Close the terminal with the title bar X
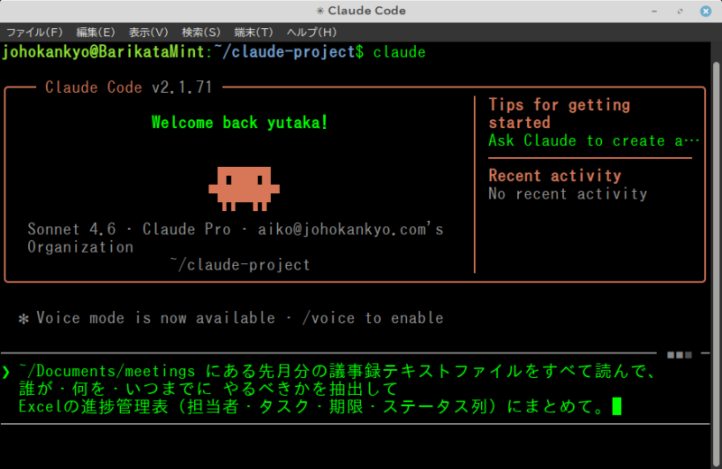Image resolution: width=722 pixels, height=469 pixels. coord(704,11)
